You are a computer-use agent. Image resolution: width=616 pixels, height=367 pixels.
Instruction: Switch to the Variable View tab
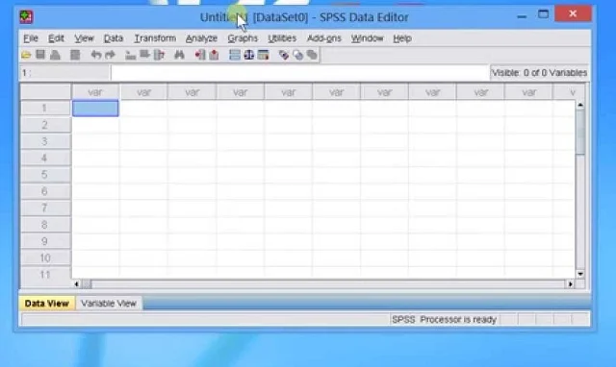pos(109,303)
